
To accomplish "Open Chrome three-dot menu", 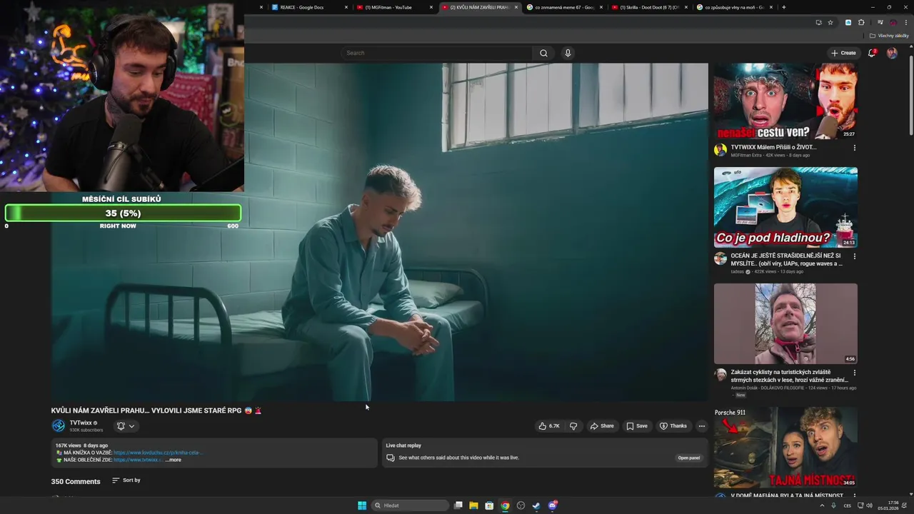I will click(x=906, y=22).
